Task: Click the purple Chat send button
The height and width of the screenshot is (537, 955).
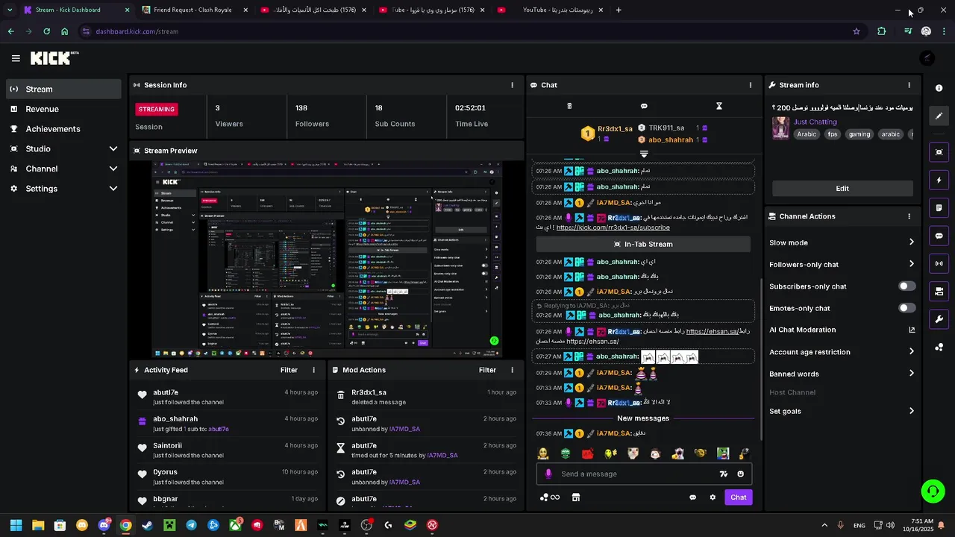Action: click(x=738, y=497)
